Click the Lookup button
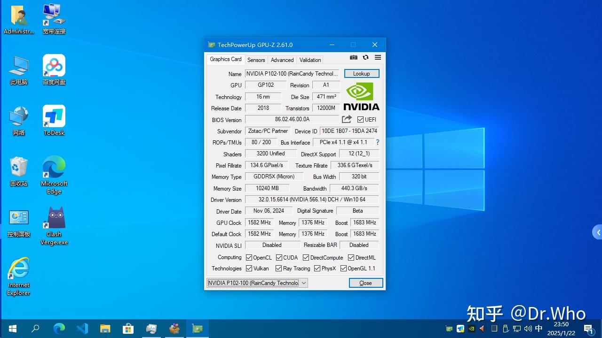Screen dimensions: 602x338 coord(361,74)
